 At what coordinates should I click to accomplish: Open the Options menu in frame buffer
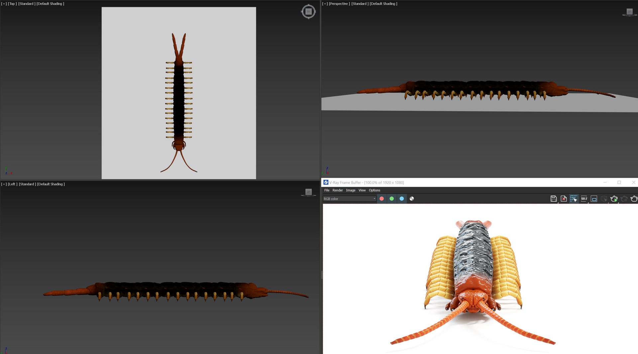[x=374, y=190]
